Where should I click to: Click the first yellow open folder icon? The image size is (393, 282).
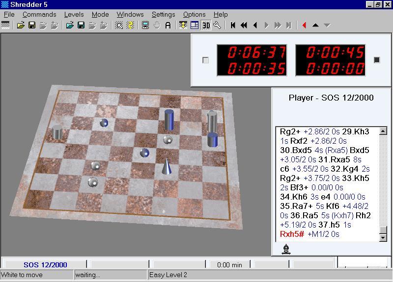(21, 25)
